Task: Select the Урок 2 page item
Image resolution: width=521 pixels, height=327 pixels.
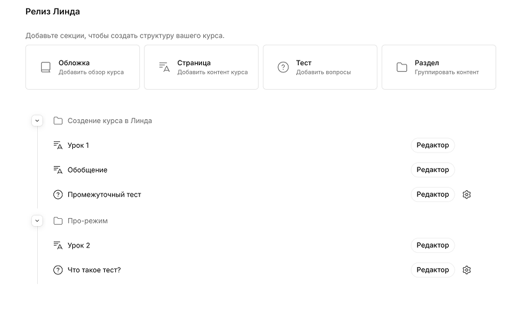Action: (x=79, y=246)
